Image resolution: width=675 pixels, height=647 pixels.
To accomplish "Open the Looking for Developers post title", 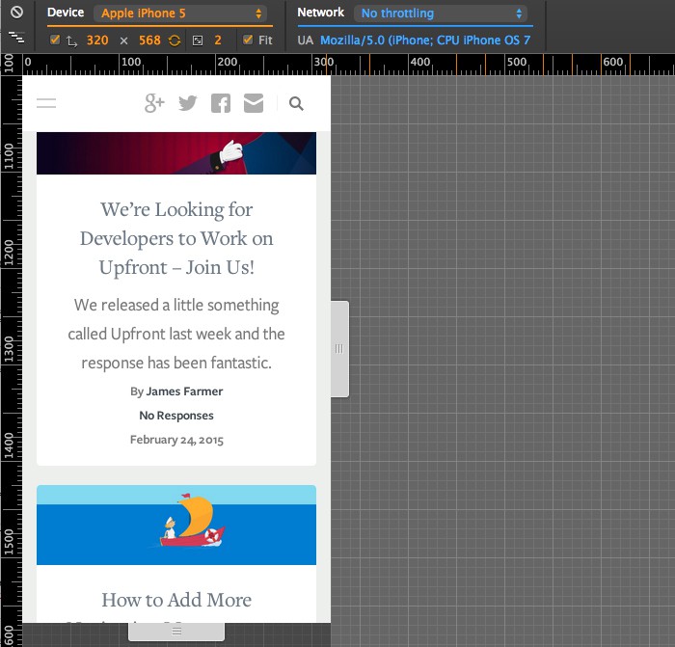I will pyautogui.click(x=176, y=238).
